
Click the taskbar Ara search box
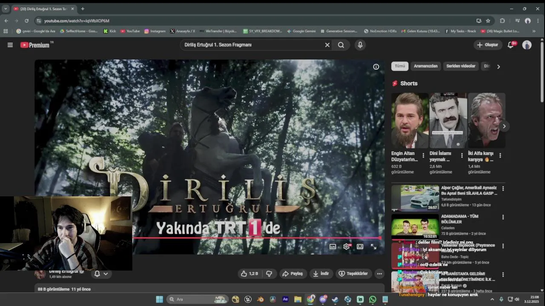198,299
